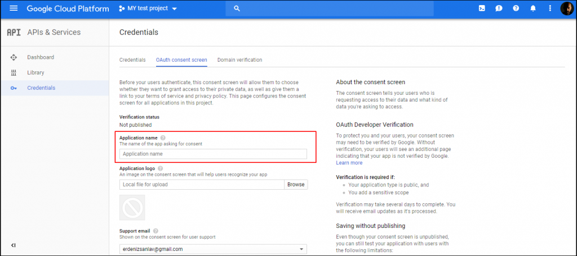This screenshot has height=256, width=577.
Task: Click the Library sidebar icon
Action: (14, 72)
